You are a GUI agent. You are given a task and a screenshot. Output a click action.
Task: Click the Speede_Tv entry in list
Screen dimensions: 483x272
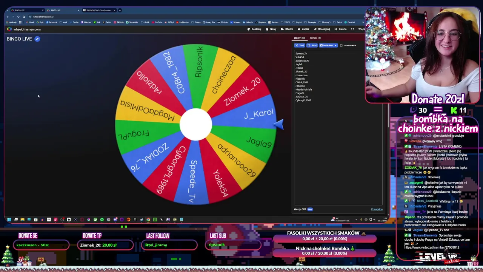[301, 54]
